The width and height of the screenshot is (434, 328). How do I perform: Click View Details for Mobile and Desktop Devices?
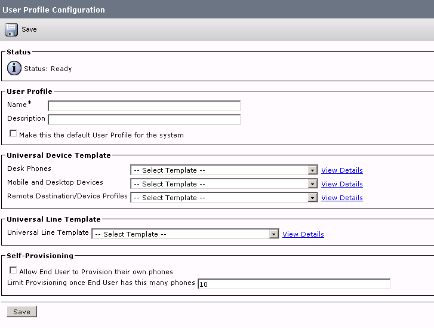point(342,184)
